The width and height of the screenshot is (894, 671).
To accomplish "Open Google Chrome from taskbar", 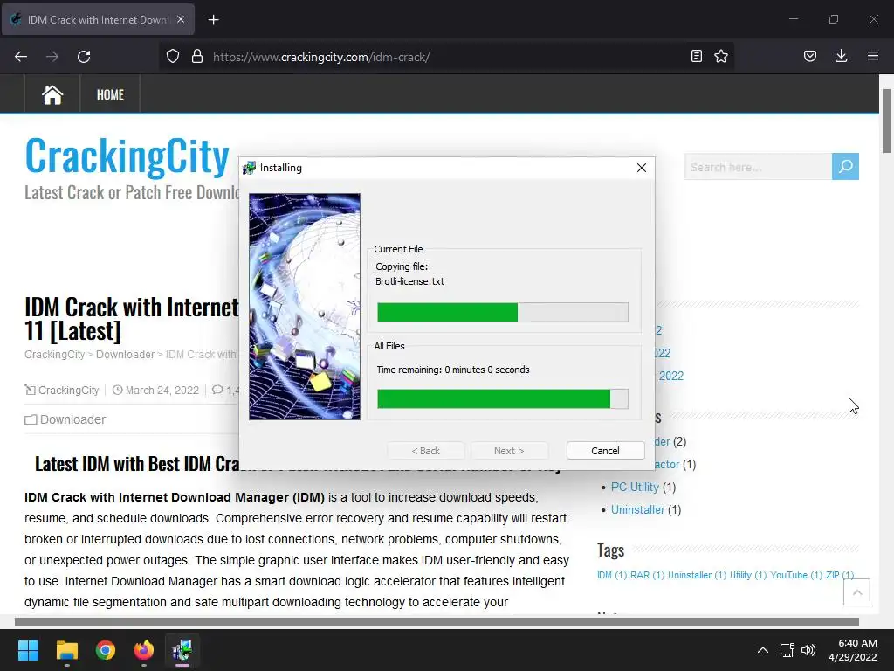I will [106, 650].
